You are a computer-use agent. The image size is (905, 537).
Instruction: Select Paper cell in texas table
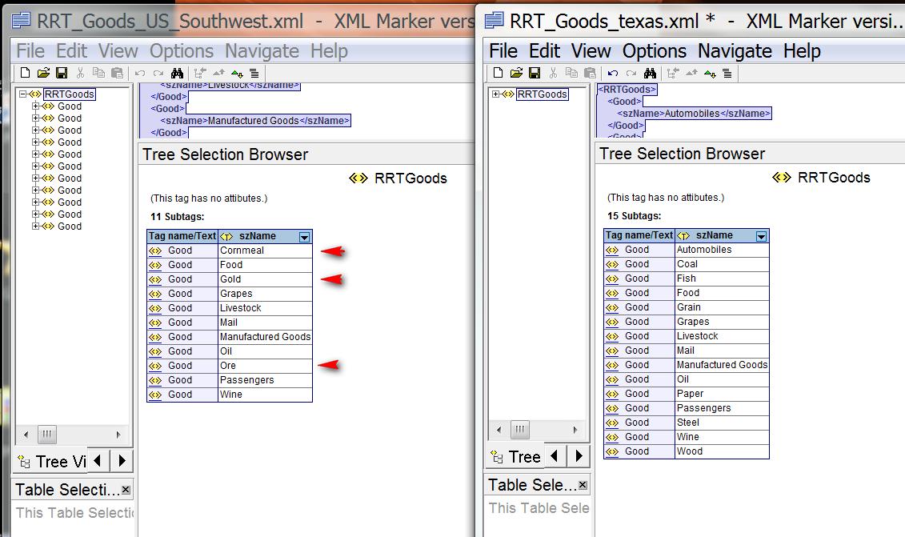click(x=722, y=394)
